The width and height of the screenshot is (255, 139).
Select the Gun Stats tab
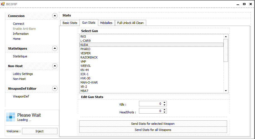point(89,23)
